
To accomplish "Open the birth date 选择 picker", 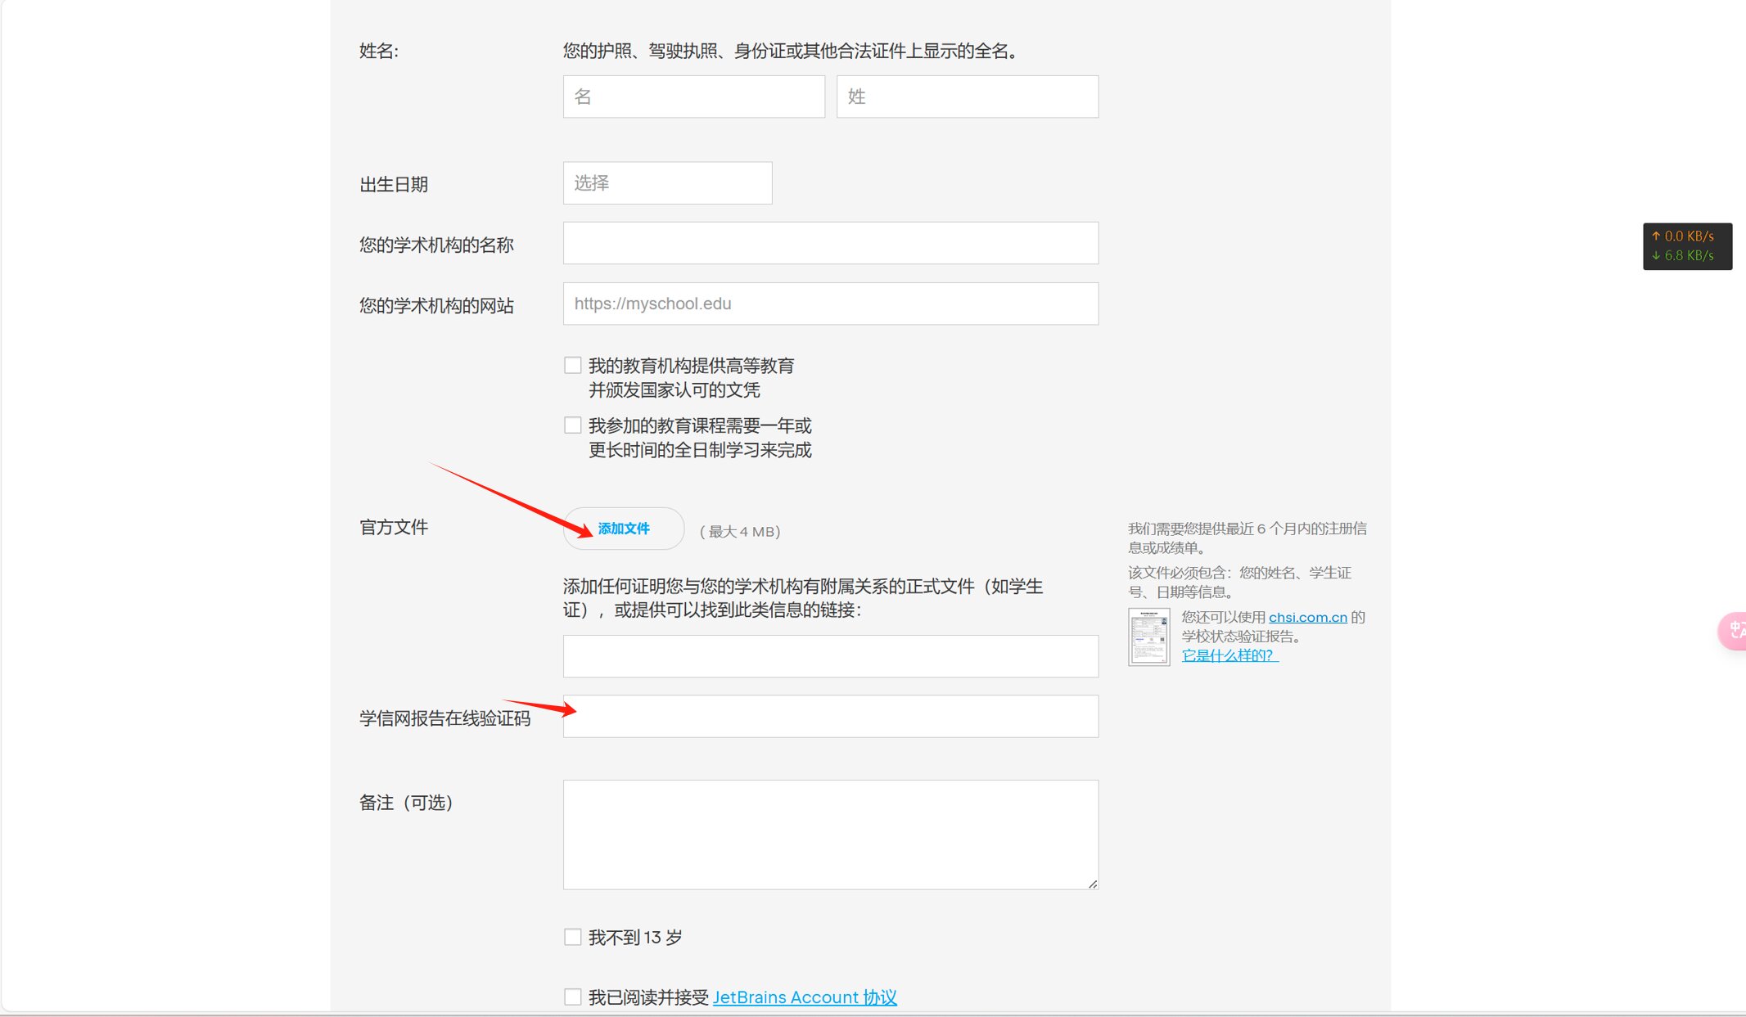I will tap(667, 182).
